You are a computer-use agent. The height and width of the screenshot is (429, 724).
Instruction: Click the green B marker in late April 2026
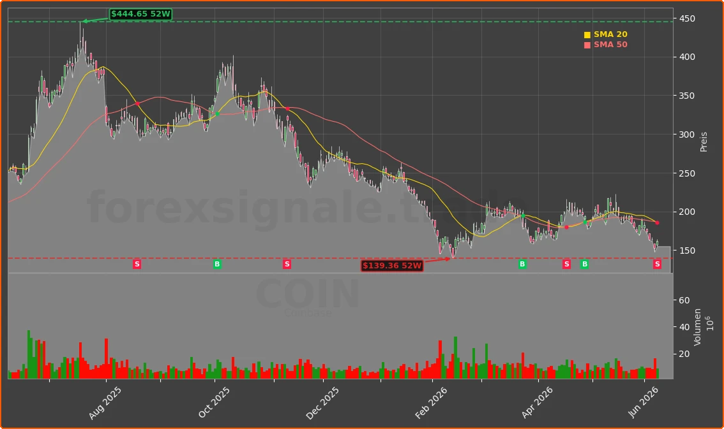[x=585, y=264]
